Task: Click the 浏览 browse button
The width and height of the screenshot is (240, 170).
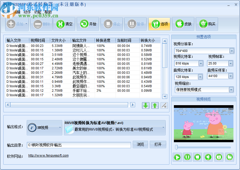Action: pyautogui.click(x=140, y=145)
